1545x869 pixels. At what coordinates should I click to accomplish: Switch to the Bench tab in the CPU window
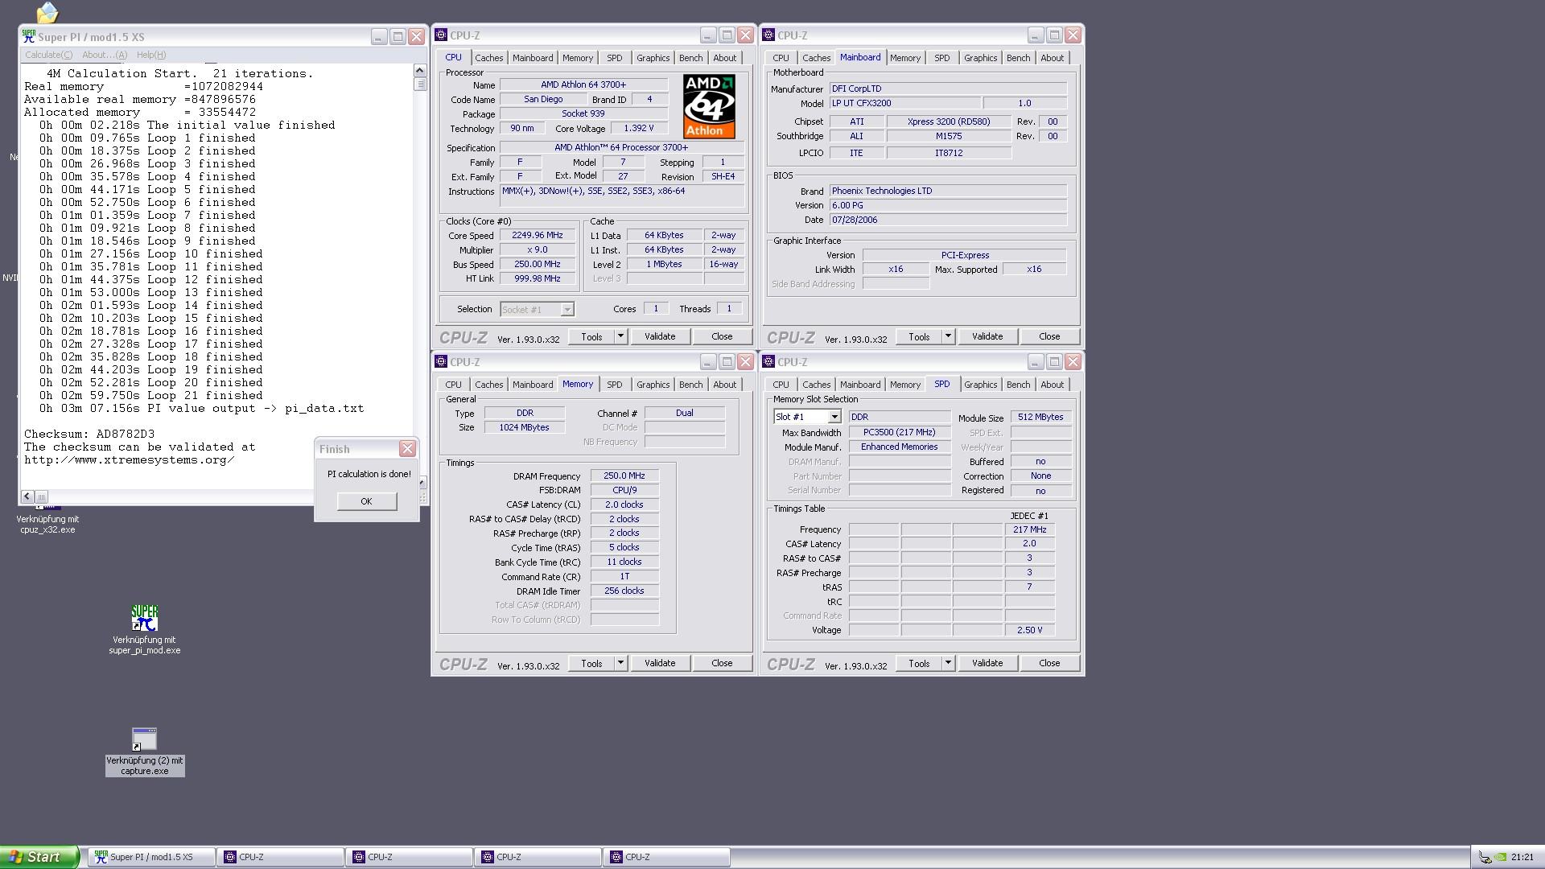[x=690, y=58]
